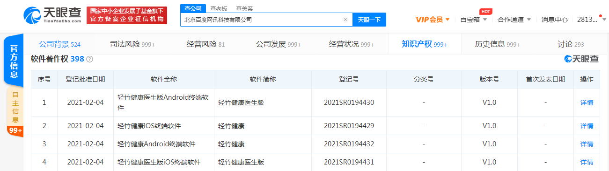Switch to 查老板 search tab
This screenshot has width=609, height=171.
point(218,8)
